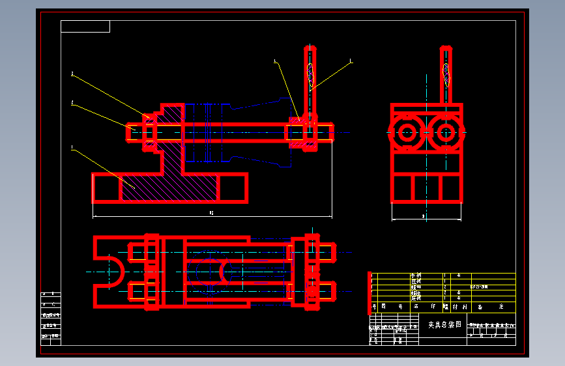Click the blue circle in the top view
The image size is (565, 366).
pos(210,272)
